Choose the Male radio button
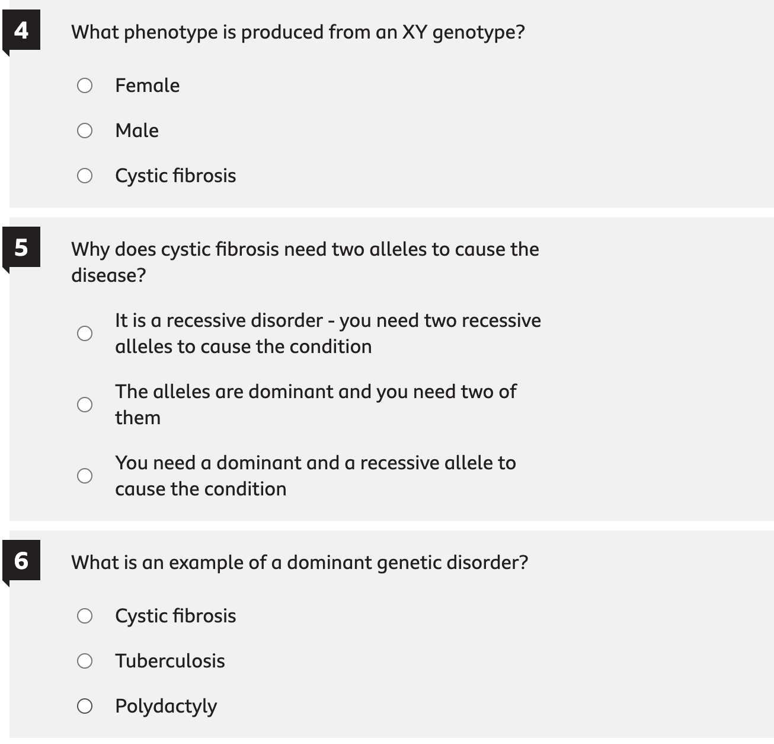 click(x=85, y=131)
